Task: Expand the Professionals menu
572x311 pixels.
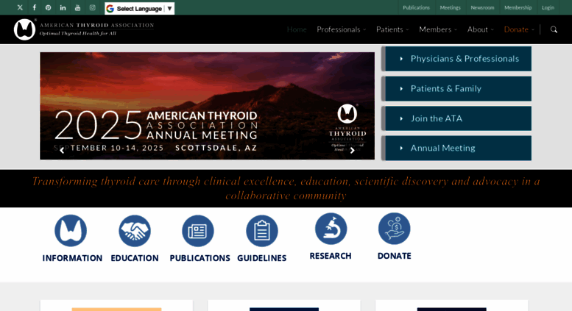Action: tap(341, 29)
